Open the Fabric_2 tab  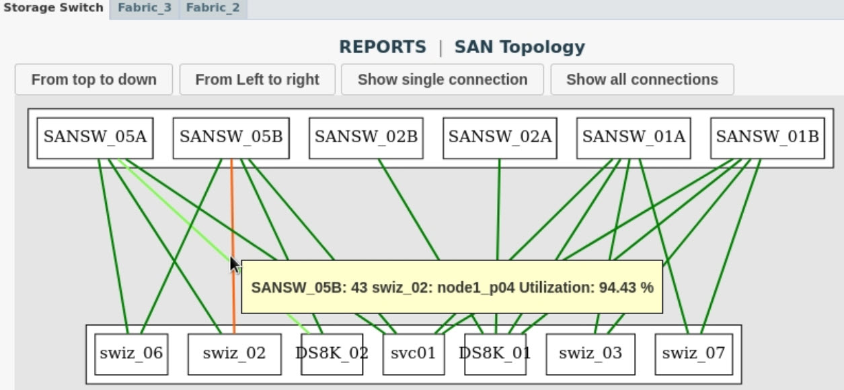(213, 9)
